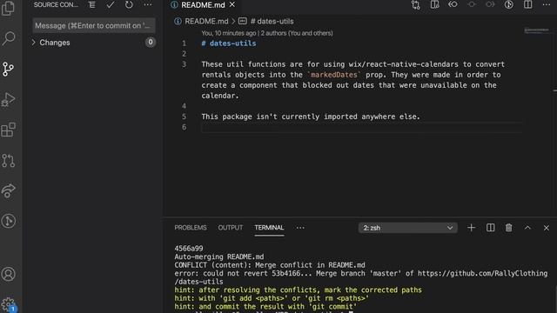The image size is (557, 313).
Task: Commit changes with the checkmark icon
Action: pyautogui.click(x=111, y=4)
